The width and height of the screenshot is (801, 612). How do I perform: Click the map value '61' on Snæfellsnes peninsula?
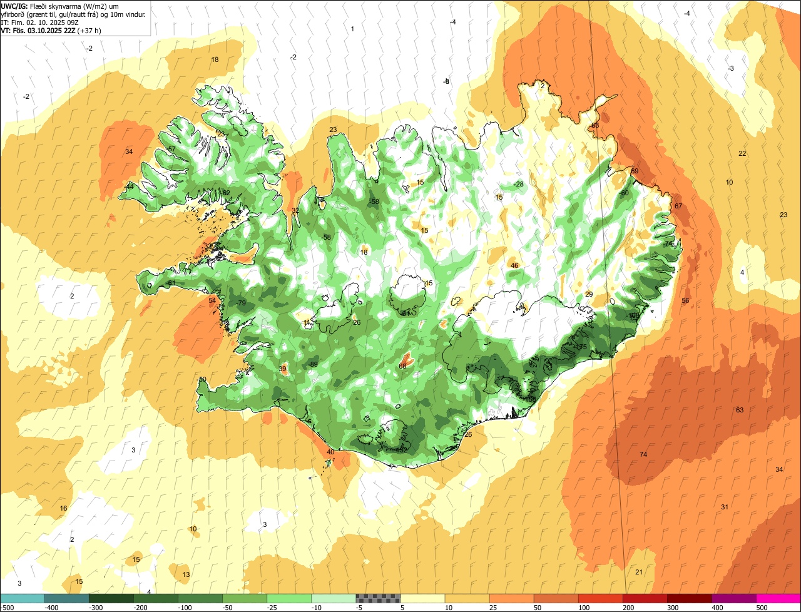tap(171, 283)
